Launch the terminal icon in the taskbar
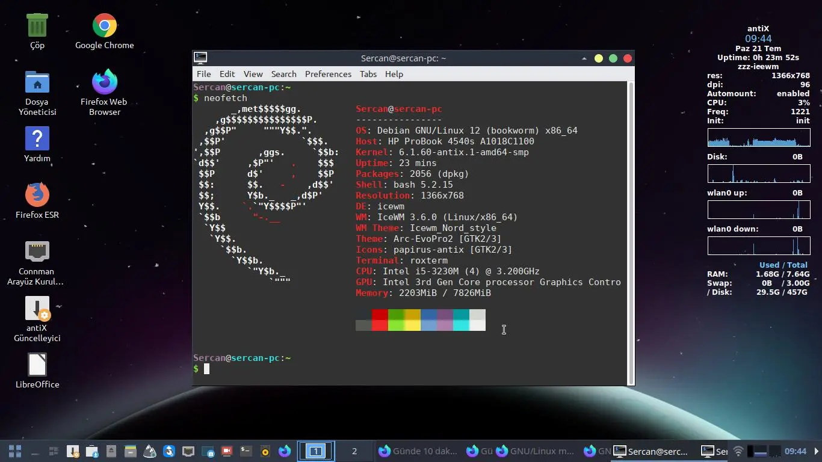This screenshot has height=462, width=822. pos(246,451)
